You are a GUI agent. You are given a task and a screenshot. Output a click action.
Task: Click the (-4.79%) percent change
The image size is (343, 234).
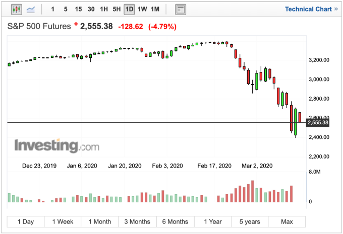pos(162,27)
